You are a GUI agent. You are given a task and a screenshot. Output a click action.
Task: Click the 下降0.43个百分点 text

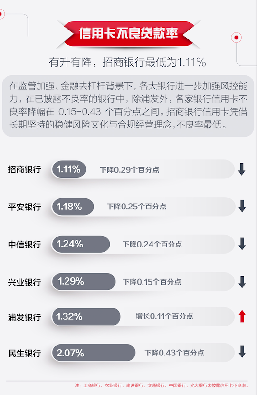click(x=174, y=353)
